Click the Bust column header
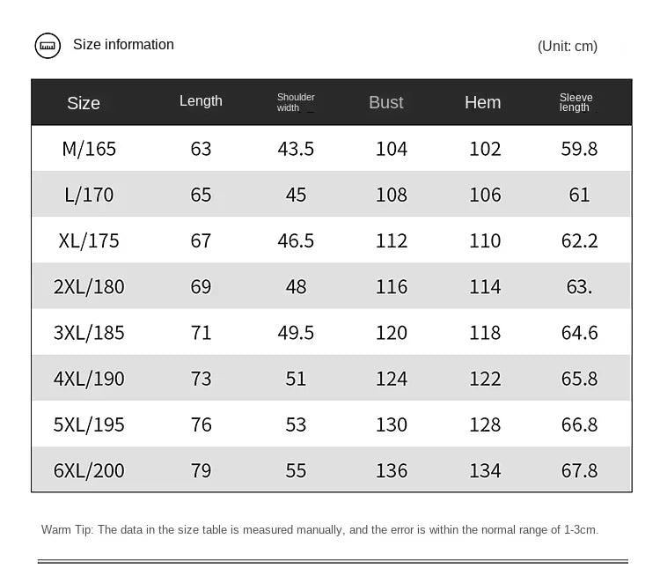The image size is (660, 583). (x=386, y=102)
